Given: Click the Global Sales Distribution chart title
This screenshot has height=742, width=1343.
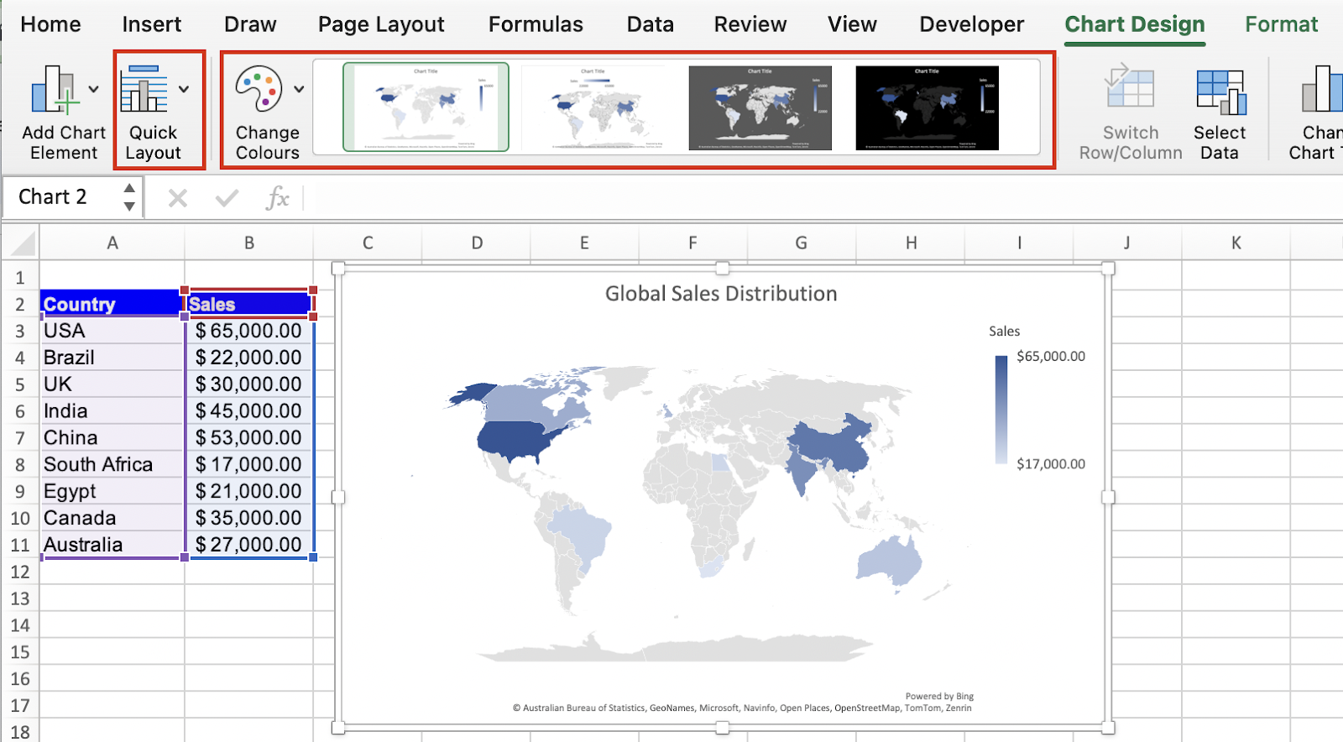Looking at the screenshot, I should pyautogui.click(x=721, y=294).
